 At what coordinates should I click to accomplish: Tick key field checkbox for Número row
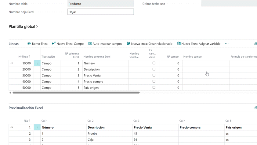point(154,63)
